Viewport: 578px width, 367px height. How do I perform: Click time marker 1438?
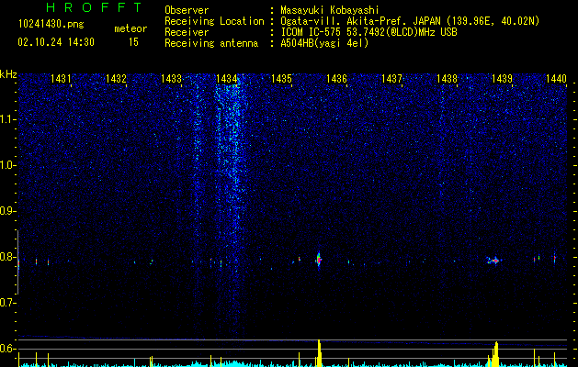click(448, 78)
